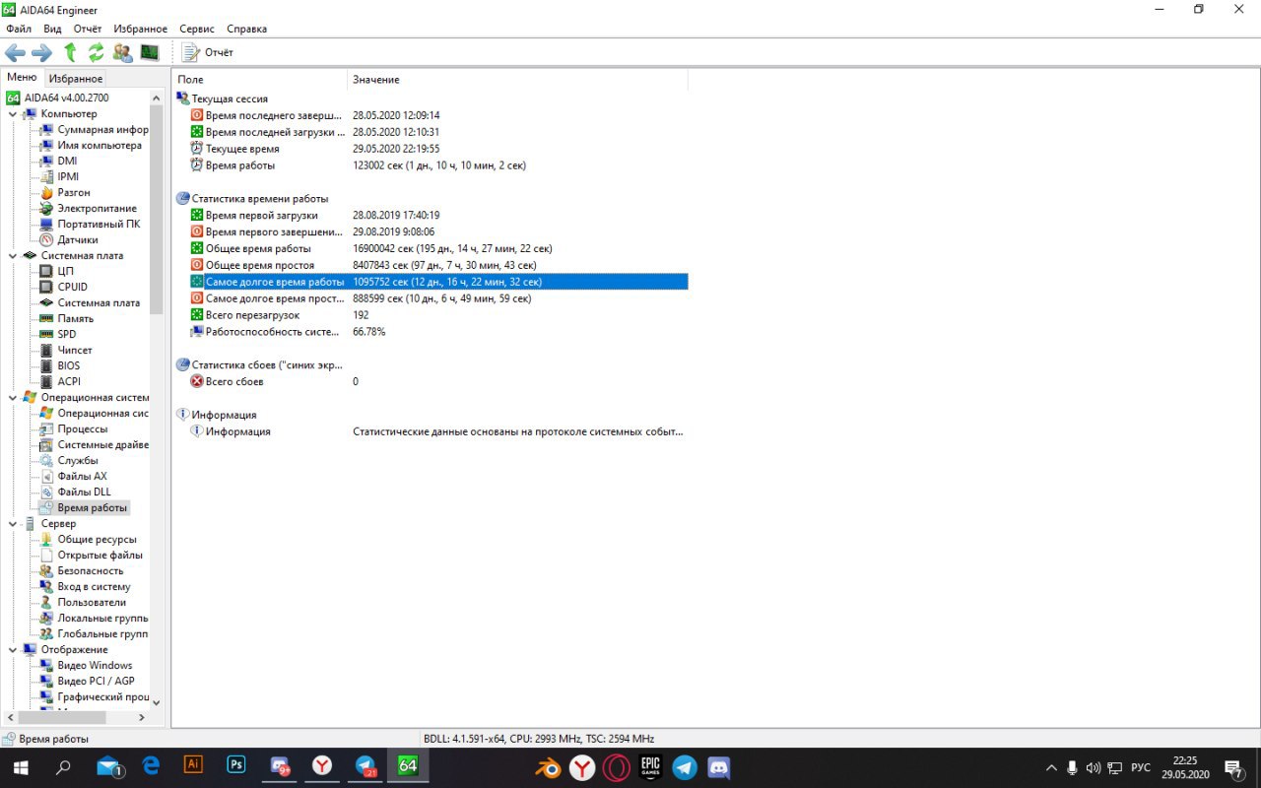Select AIDA64 v4.00.2700 root tree item

pyautogui.click(x=57, y=98)
